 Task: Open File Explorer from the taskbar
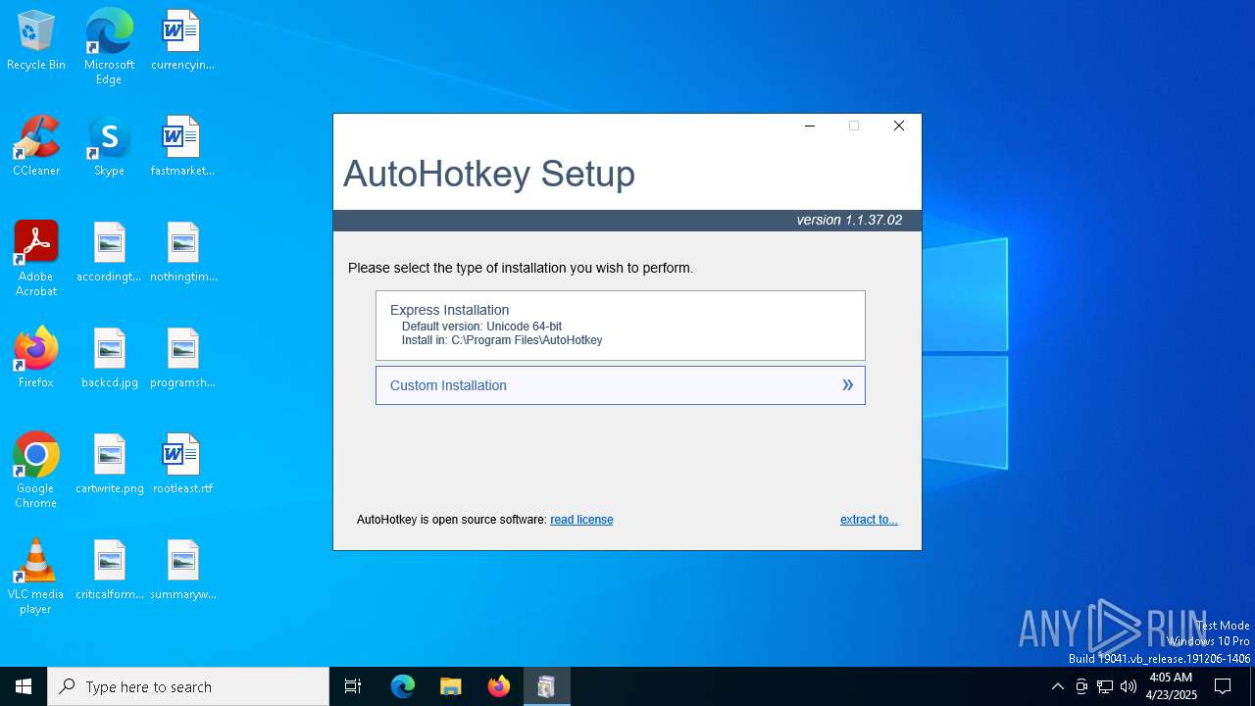(451, 686)
